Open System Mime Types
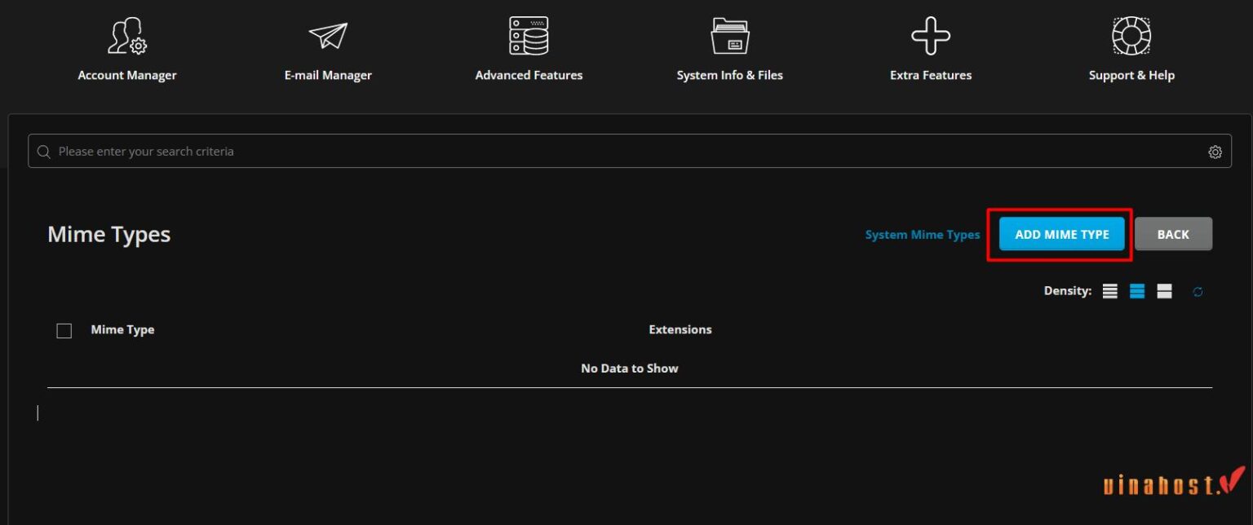 coord(923,234)
